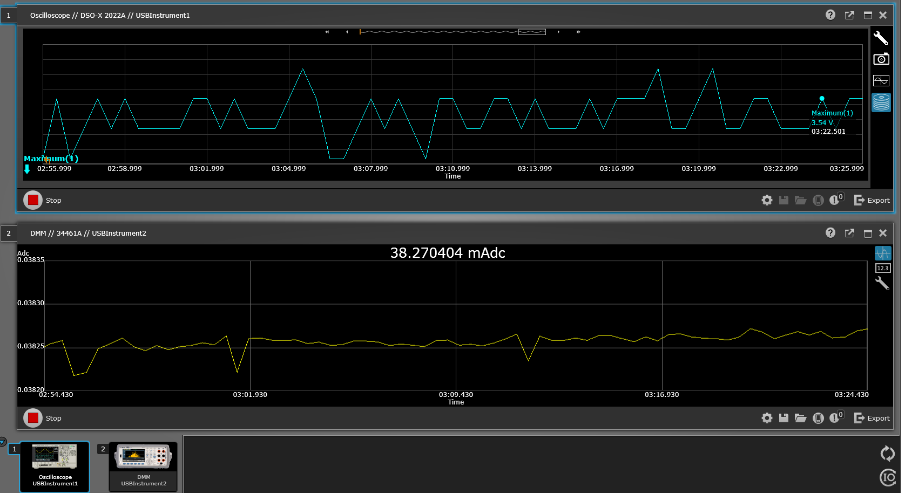Toggle the oscilloscope data logging icon
Screen dimensions: 905x494
[x=881, y=102]
